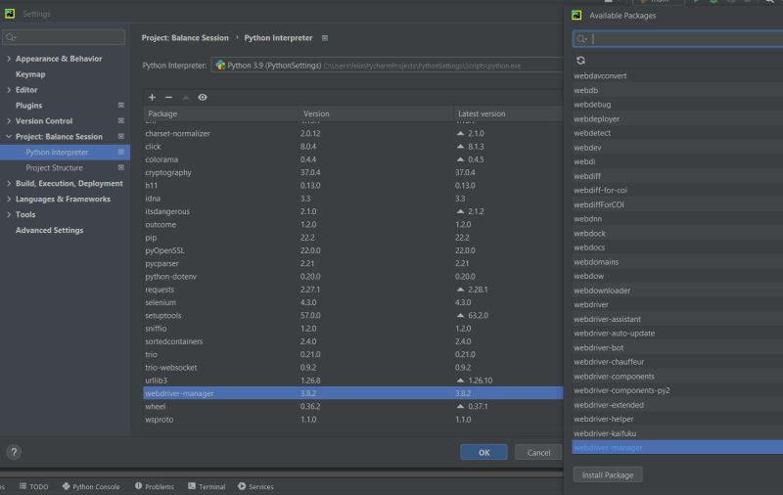
Task: Select Python Interpreter in the sidebar
Action: click(x=65, y=153)
